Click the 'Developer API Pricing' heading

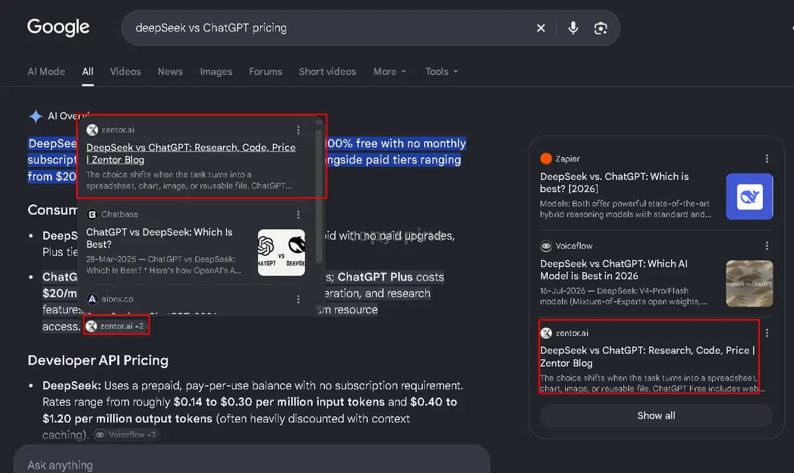click(x=98, y=361)
